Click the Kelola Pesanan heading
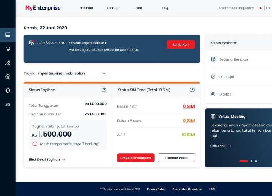272x196 pixels. (x=224, y=43)
